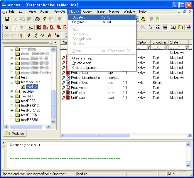The width and height of the screenshot is (194, 178).
Task: Select the Project1.res file
Action: pos(80,83)
